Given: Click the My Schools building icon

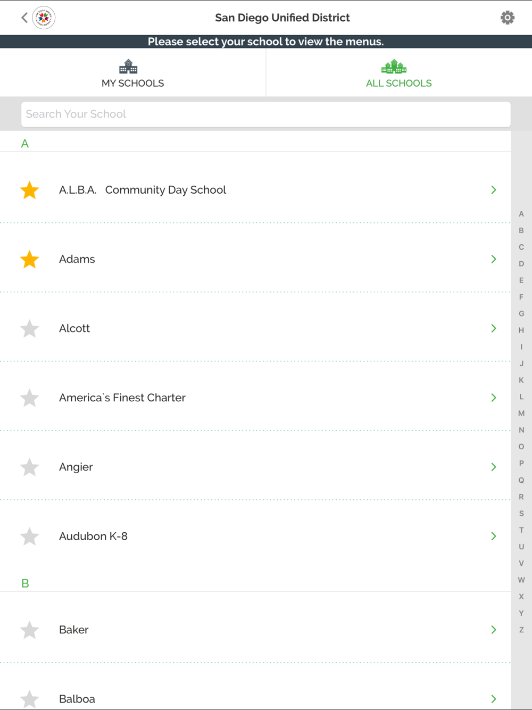Looking at the screenshot, I should coord(128,67).
